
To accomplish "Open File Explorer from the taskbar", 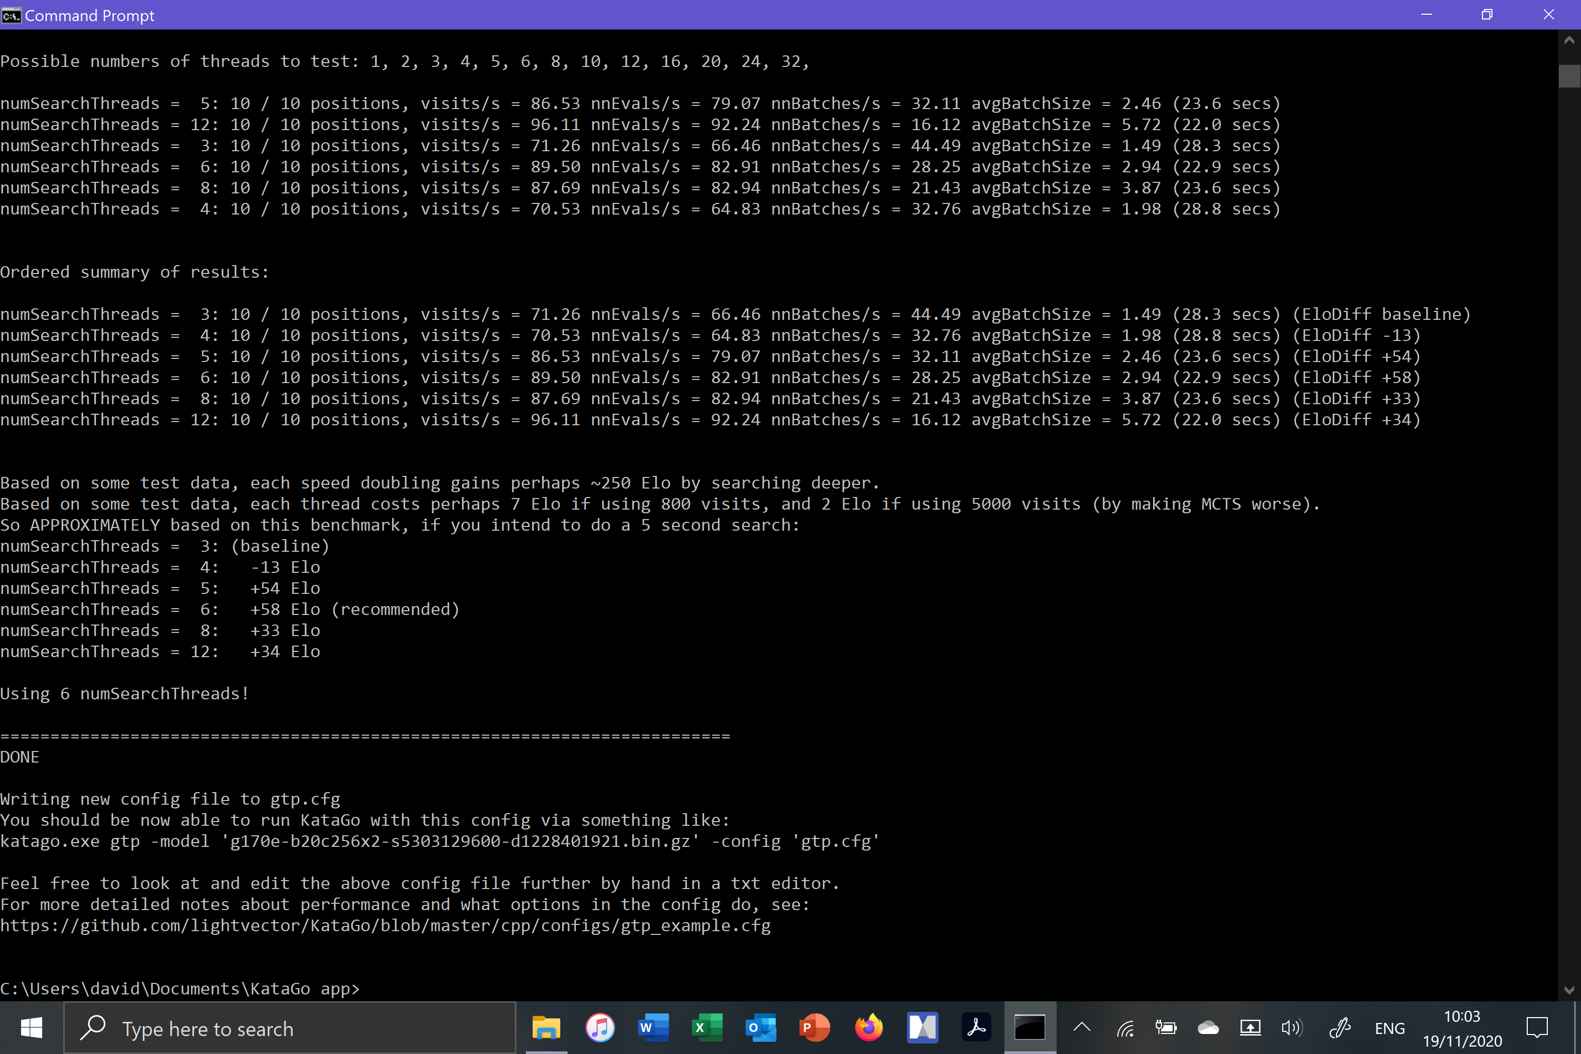I will coord(546,1028).
